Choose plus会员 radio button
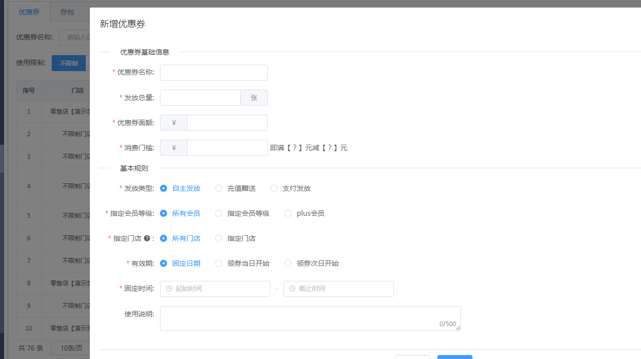The height and width of the screenshot is (359, 641). (304, 213)
